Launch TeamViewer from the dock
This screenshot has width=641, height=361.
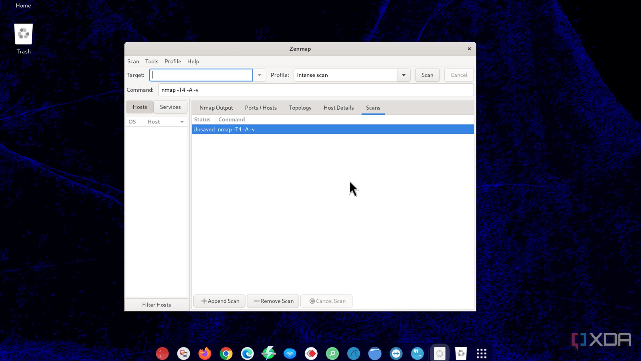(396, 353)
